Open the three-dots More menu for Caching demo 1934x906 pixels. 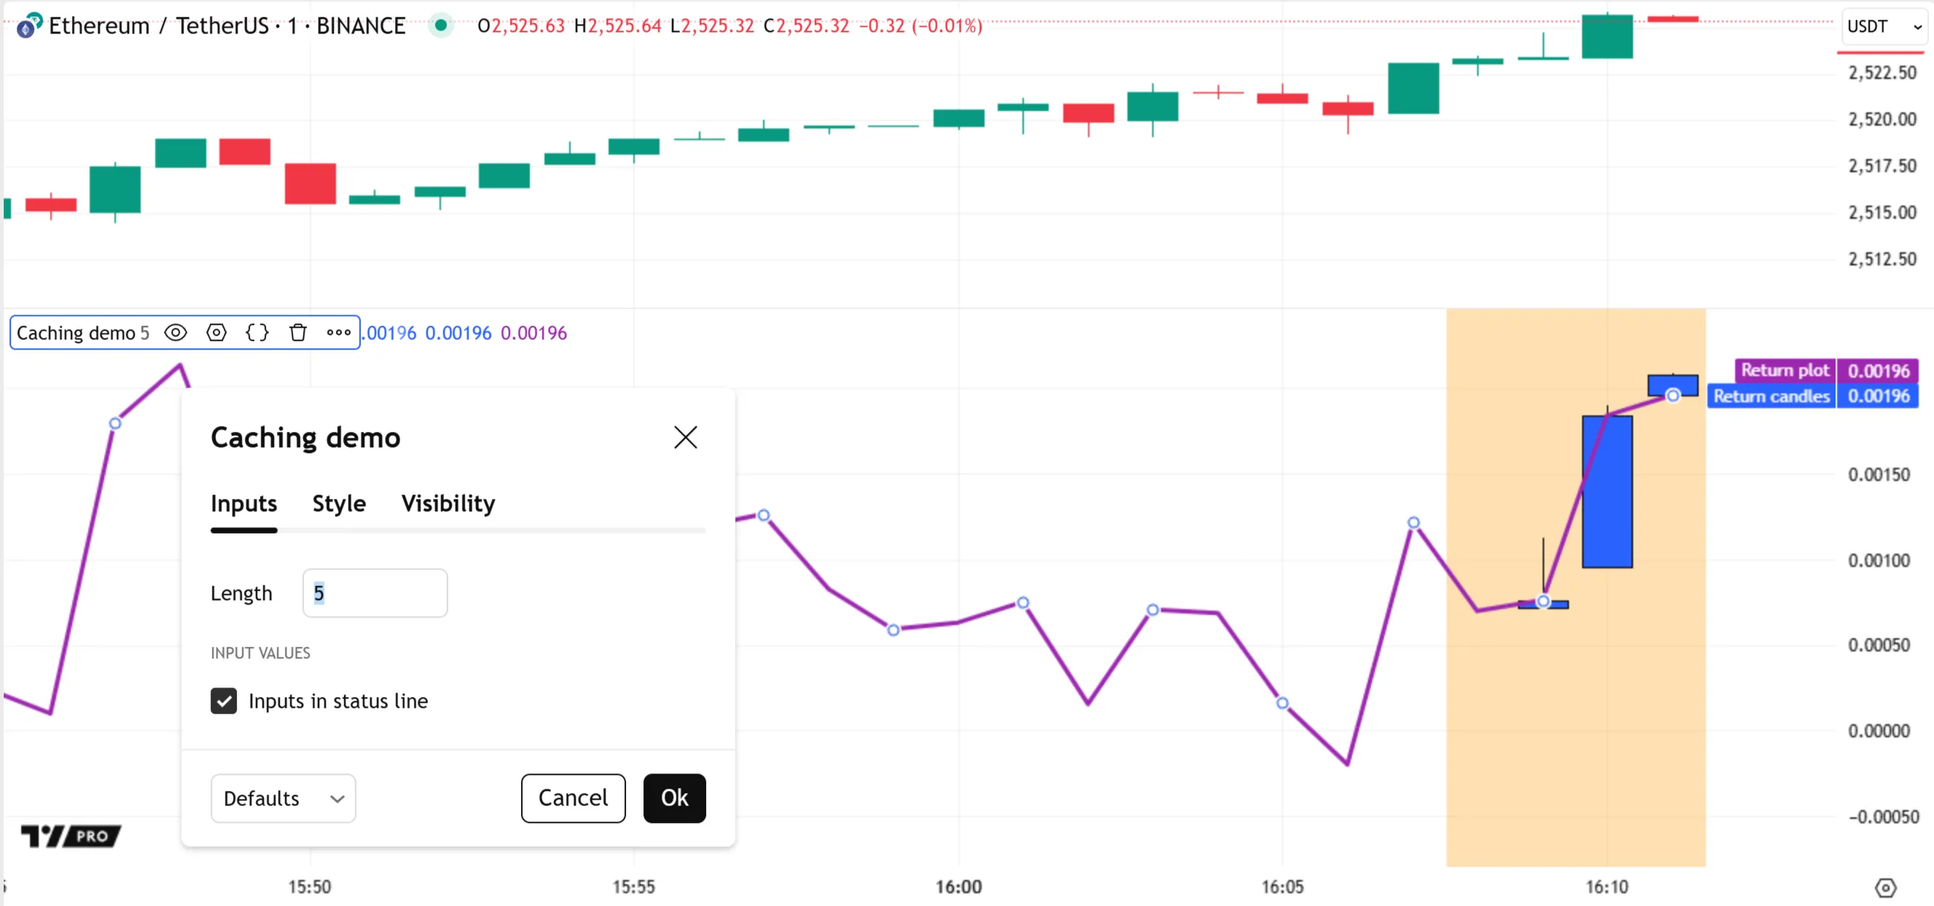[x=339, y=333]
